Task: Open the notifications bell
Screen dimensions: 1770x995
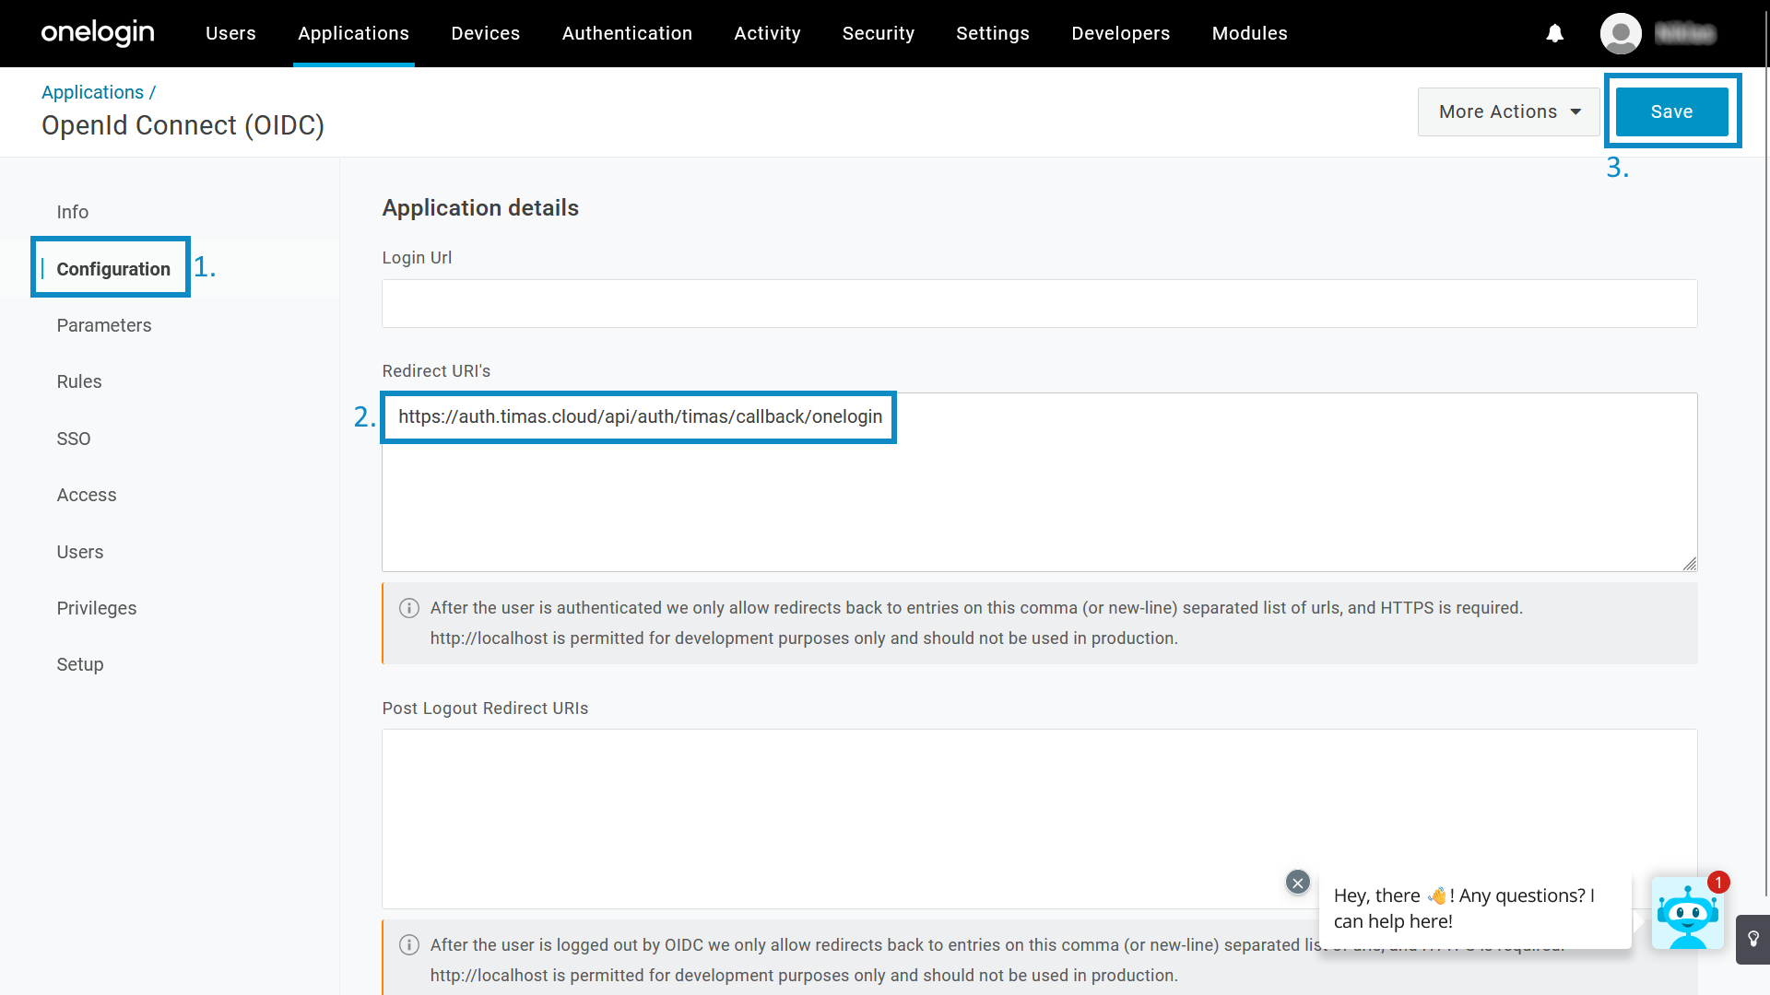Action: (x=1555, y=33)
